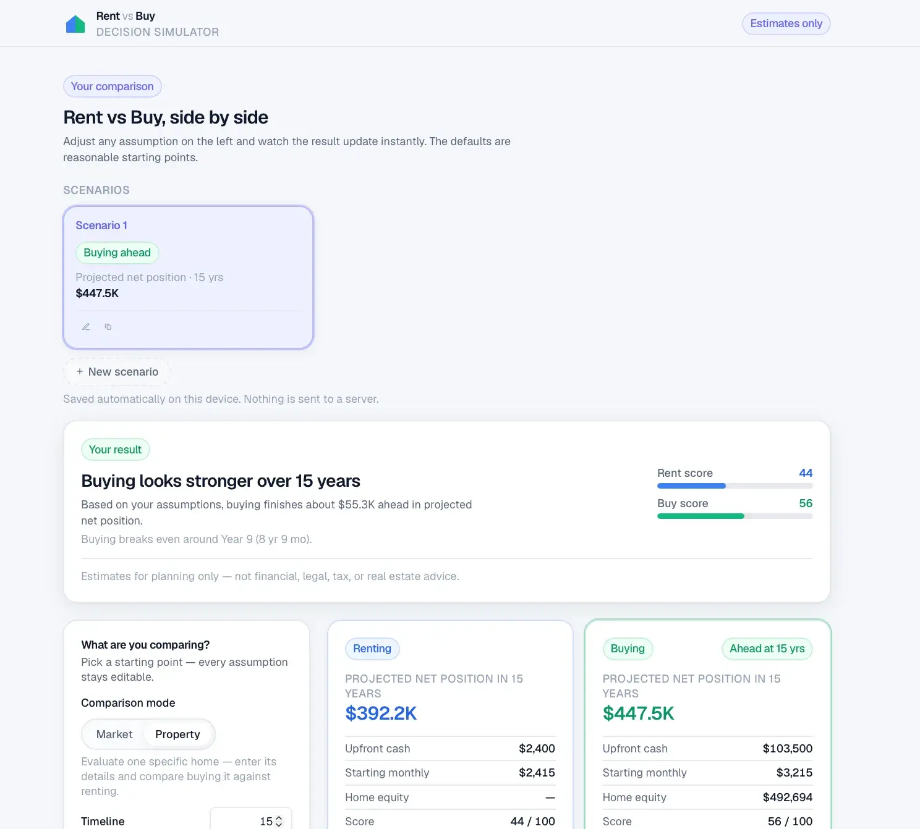The height and width of the screenshot is (829, 920).
Task: Switch comparison mode to Market
Action: pyautogui.click(x=114, y=734)
